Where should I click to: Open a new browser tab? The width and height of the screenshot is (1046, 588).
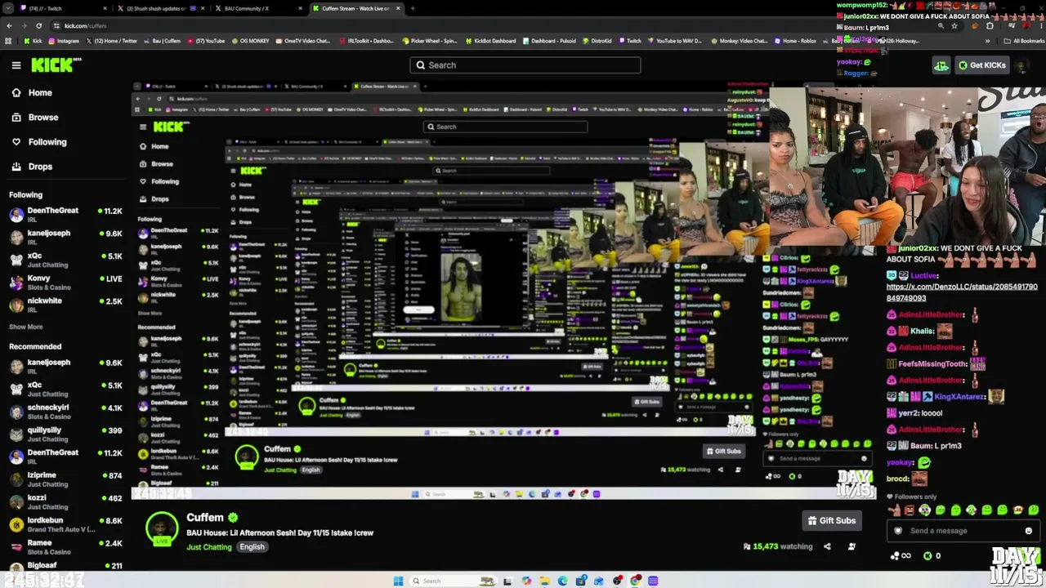click(413, 8)
